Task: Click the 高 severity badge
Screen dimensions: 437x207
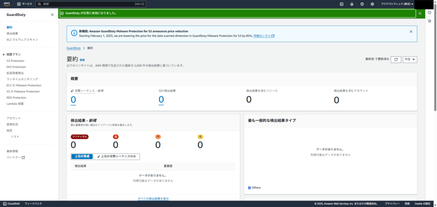Action: click(116, 137)
